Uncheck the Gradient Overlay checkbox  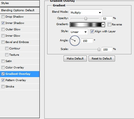pos(3,74)
